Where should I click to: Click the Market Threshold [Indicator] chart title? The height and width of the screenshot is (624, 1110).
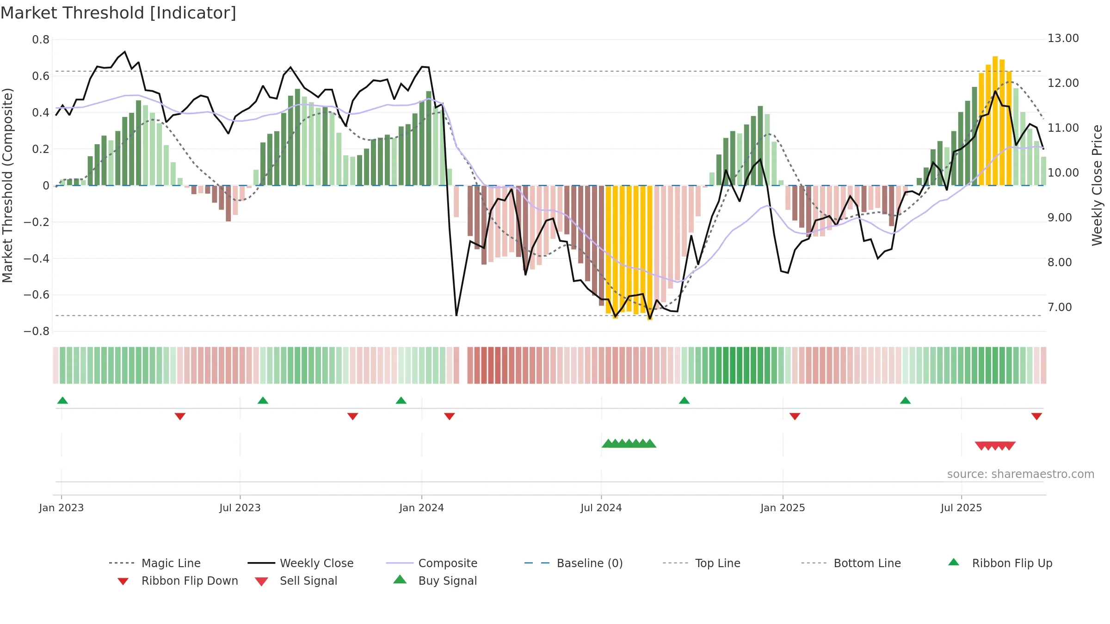click(x=118, y=13)
